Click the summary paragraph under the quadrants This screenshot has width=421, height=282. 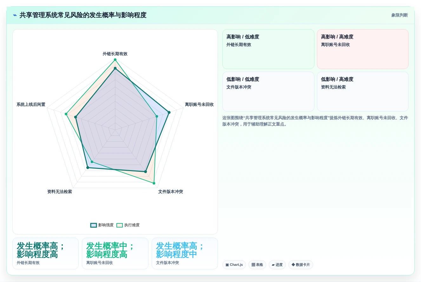pyautogui.click(x=315, y=121)
